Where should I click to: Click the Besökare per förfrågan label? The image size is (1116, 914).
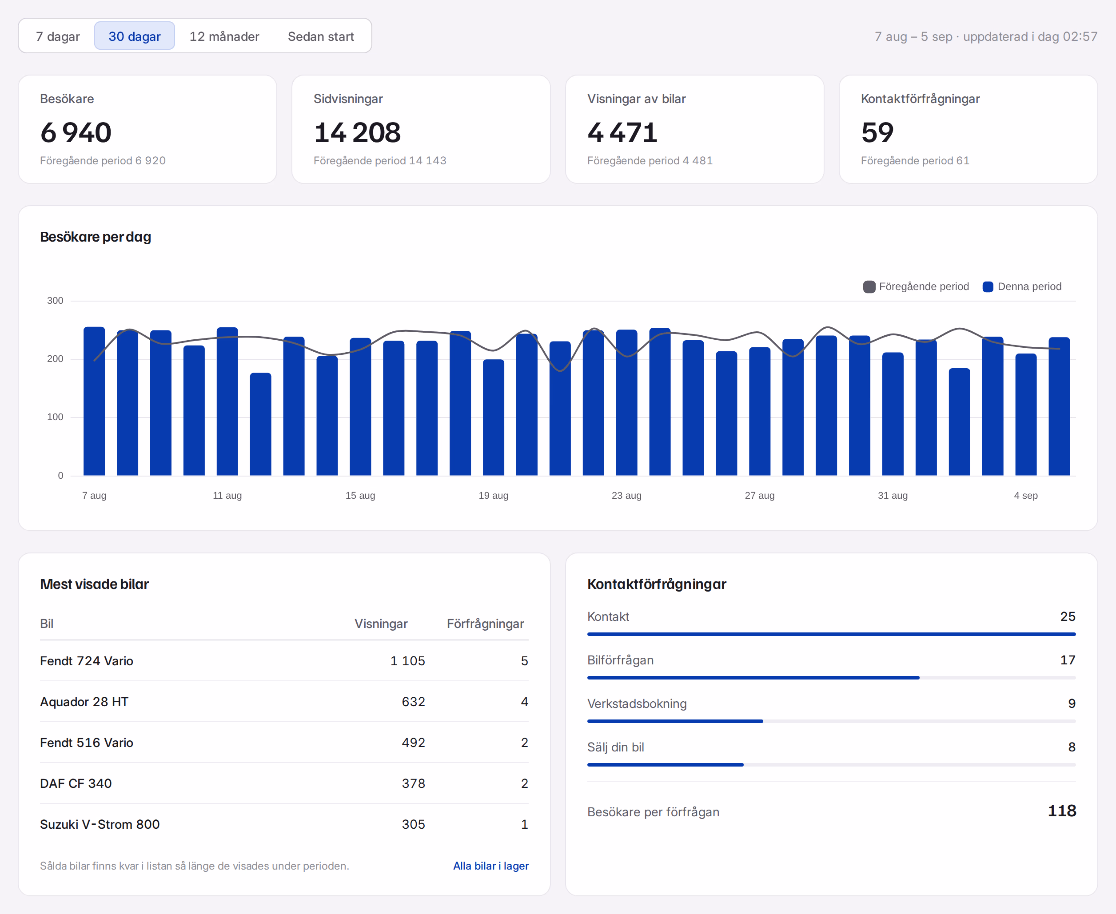pos(653,812)
